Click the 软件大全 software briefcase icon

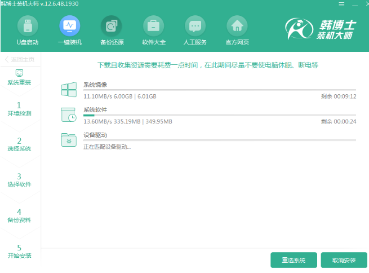[x=153, y=27]
